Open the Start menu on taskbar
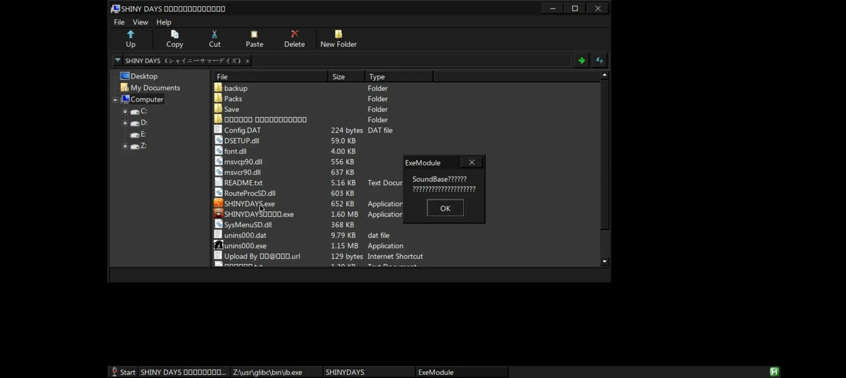This screenshot has width=846, height=378. coord(123,372)
